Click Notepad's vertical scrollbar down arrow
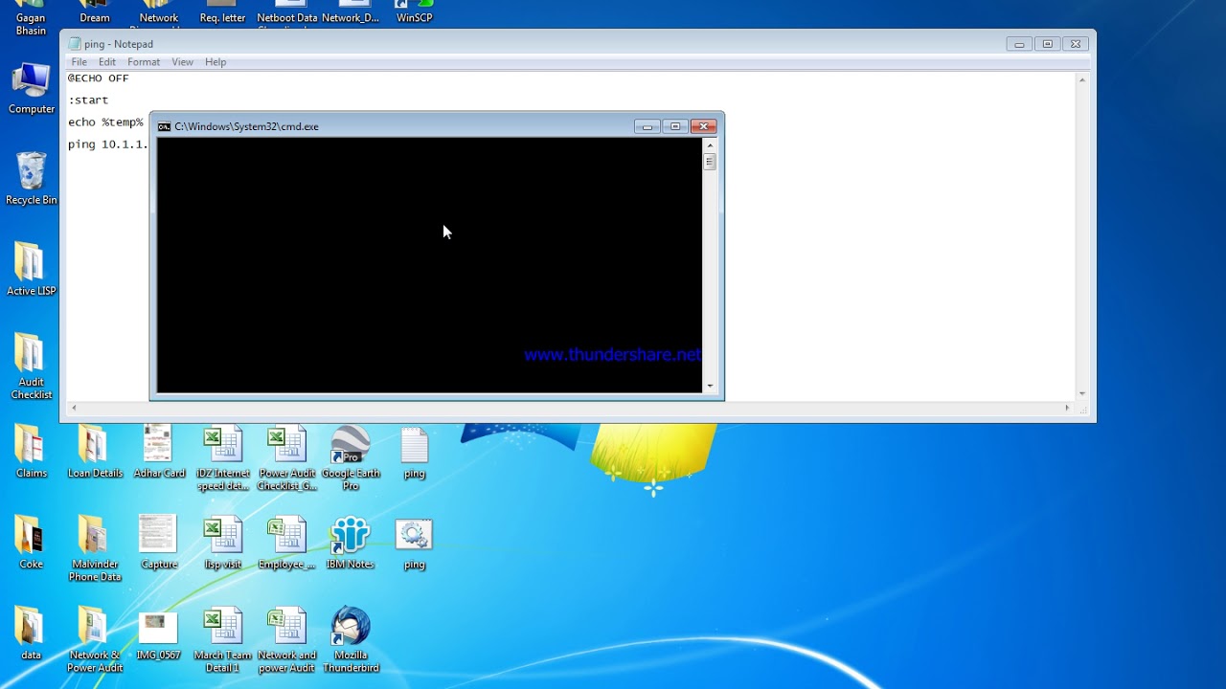Screen dimensions: 1226x689 pos(1082,393)
